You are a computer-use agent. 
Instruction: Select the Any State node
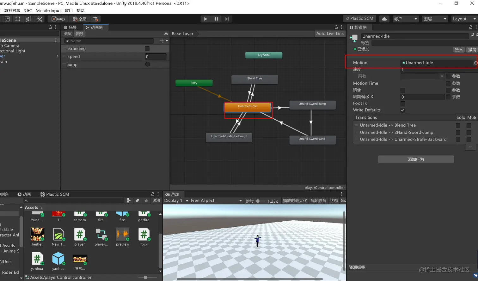pos(264,55)
